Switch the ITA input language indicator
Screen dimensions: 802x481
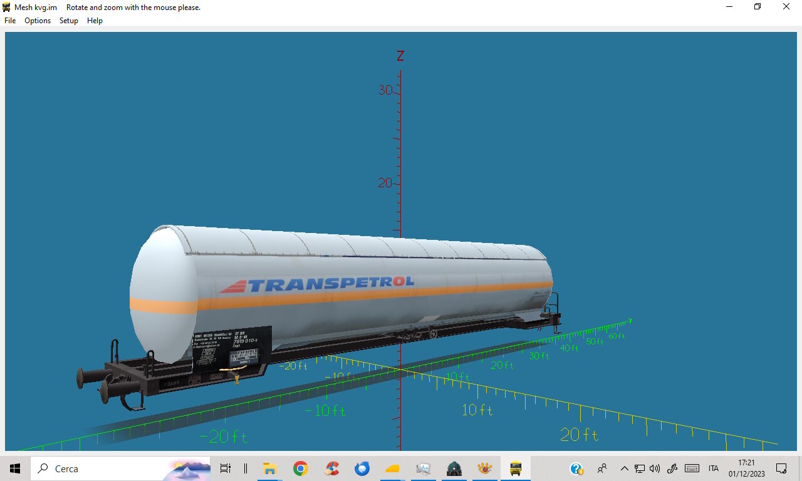713,468
